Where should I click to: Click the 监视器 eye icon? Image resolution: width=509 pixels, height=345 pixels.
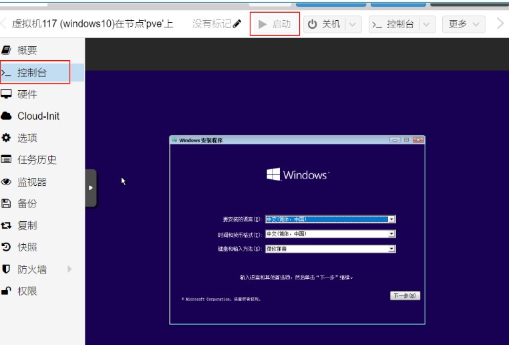[7, 182]
